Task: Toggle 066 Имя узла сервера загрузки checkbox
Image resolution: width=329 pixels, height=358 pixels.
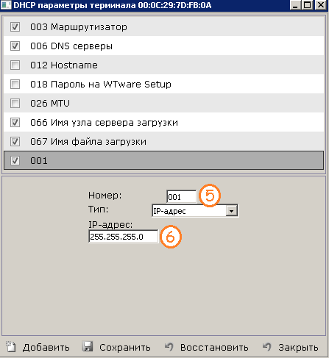Action: [x=15, y=122]
